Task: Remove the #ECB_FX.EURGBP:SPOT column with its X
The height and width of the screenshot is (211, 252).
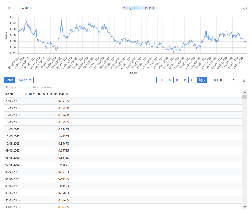Action: [67, 94]
